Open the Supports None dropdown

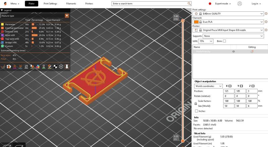[x=233, y=36]
